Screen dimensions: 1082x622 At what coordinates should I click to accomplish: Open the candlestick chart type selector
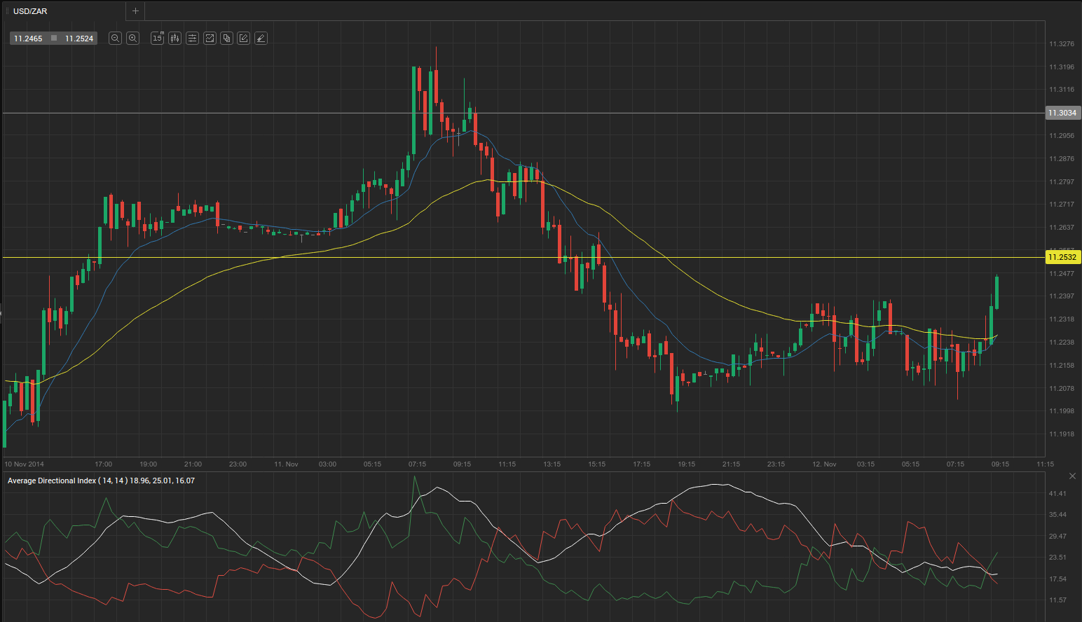coord(174,39)
